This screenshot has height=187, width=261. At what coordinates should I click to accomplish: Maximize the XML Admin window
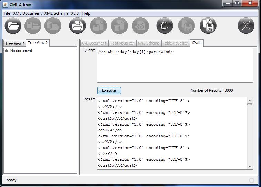pyautogui.click(x=237, y=3)
